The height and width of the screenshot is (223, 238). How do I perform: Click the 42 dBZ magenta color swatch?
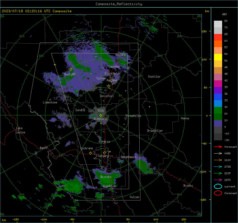(218, 84)
